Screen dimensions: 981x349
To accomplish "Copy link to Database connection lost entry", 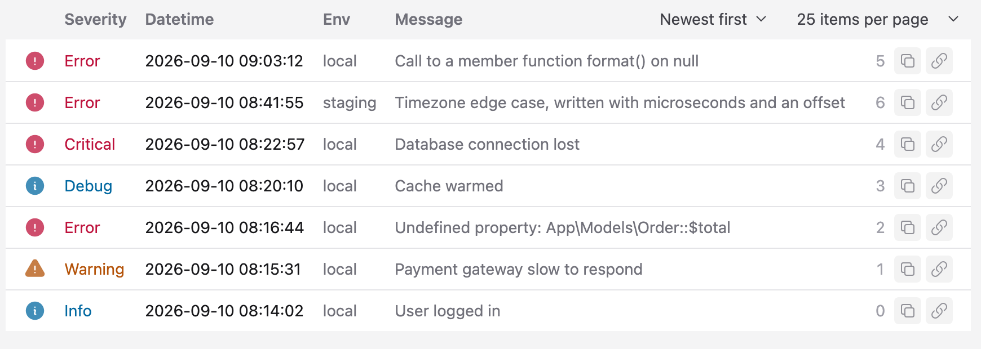I will 939,144.
